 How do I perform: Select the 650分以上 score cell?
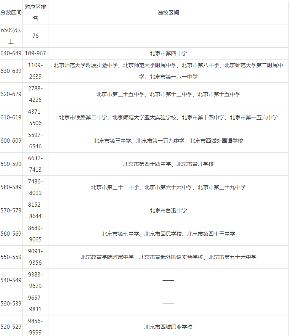11,36
